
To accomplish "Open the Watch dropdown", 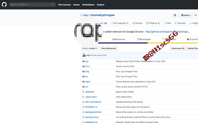I will pos(186,15).
